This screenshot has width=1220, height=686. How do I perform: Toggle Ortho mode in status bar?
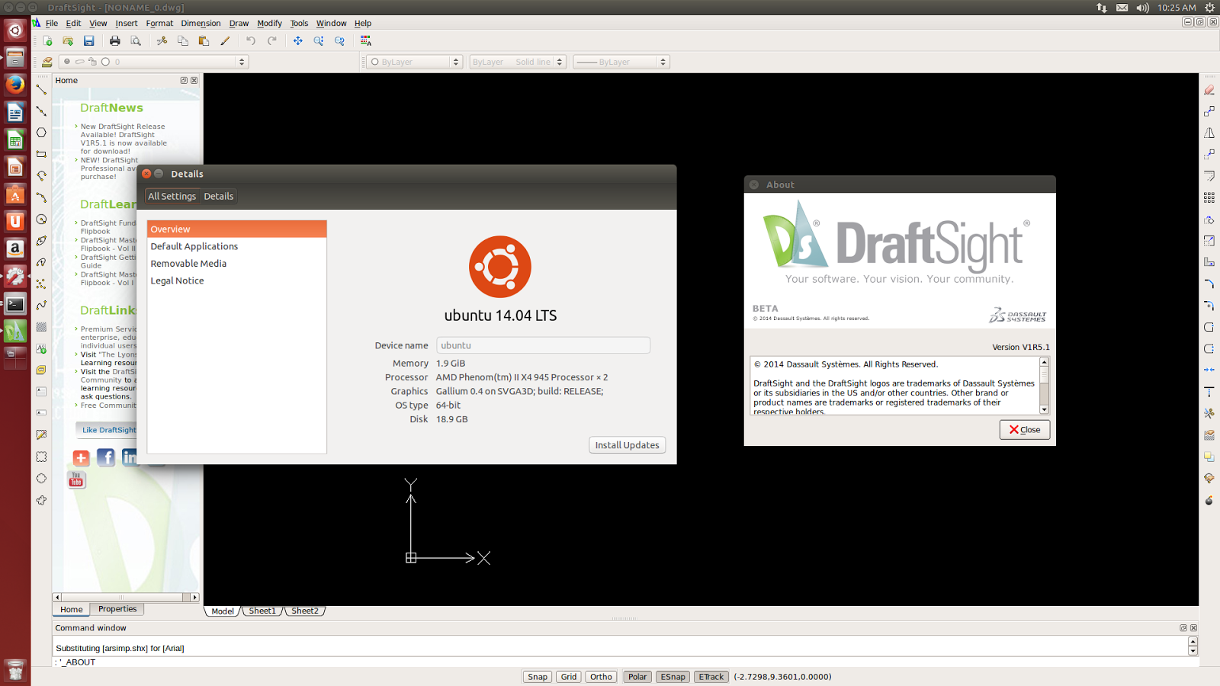pos(601,677)
